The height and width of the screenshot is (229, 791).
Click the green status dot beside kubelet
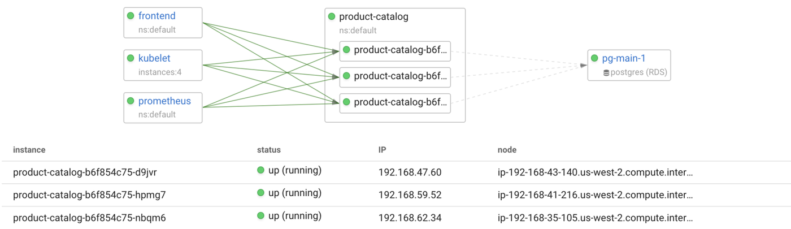[x=131, y=58]
